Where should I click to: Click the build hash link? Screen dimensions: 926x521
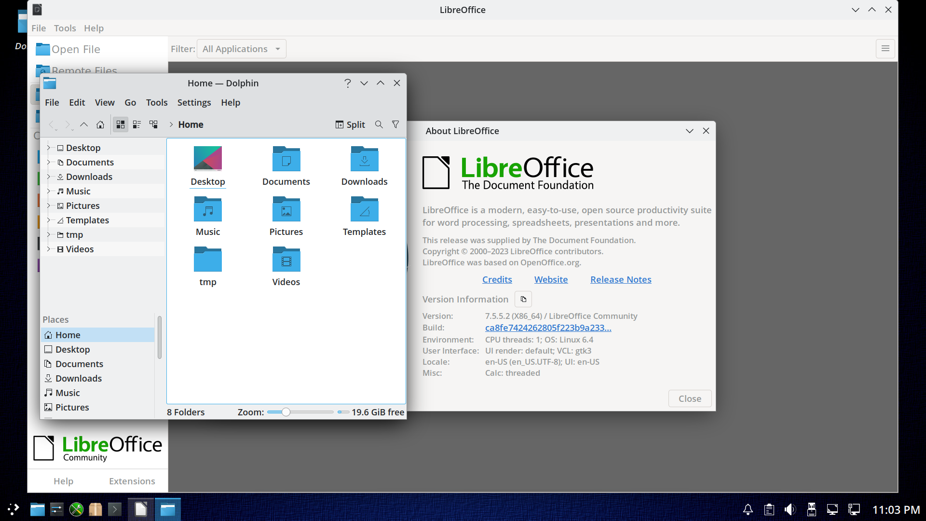pyautogui.click(x=548, y=328)
